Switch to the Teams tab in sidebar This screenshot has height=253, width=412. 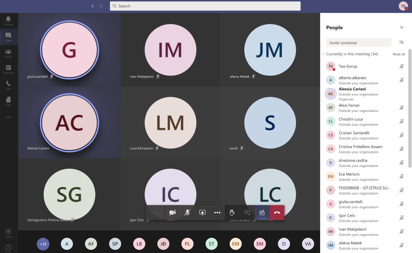8,53
